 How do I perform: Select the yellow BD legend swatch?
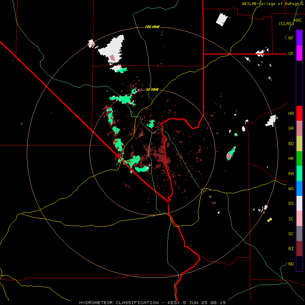299,144
